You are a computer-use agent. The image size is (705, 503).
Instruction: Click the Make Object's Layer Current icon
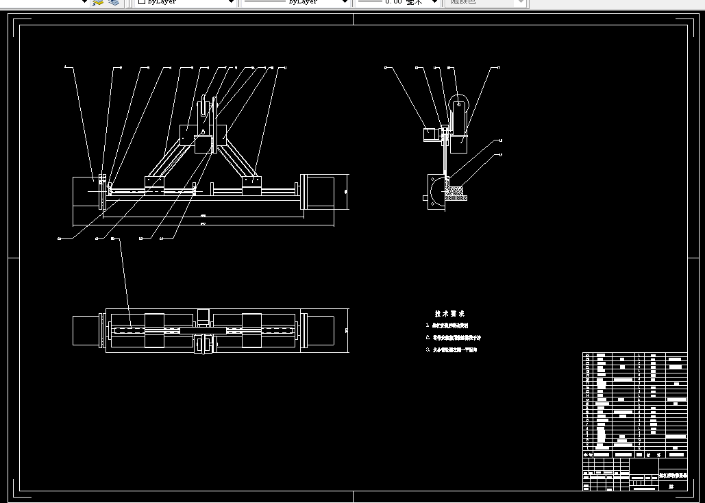[x=97, y=2]
